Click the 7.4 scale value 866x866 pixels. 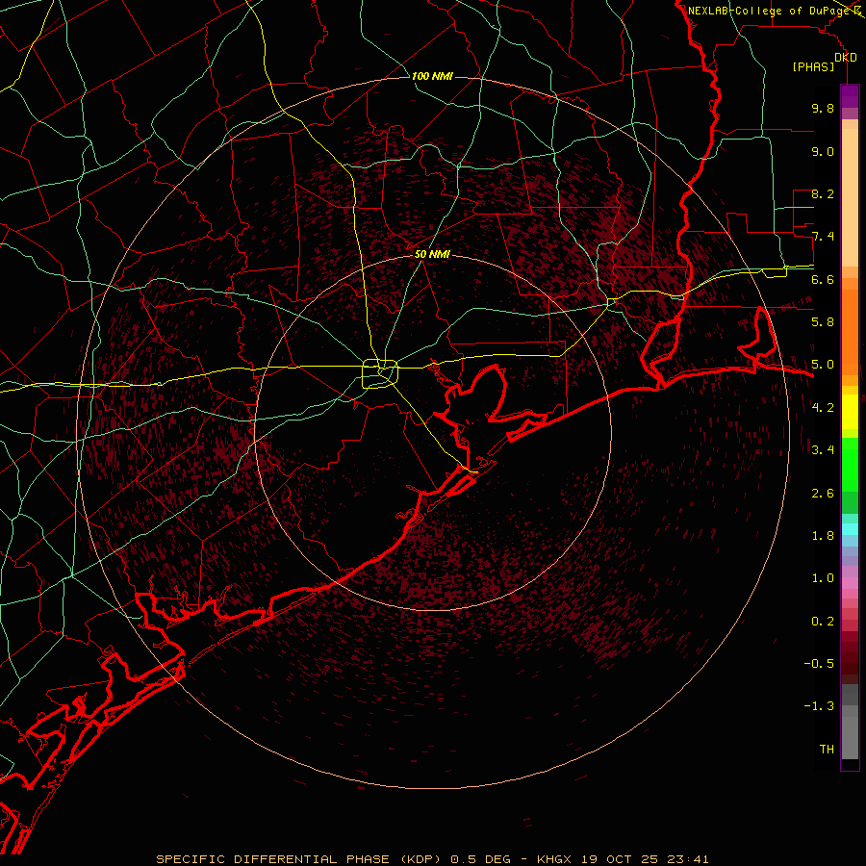click(823, 237)
